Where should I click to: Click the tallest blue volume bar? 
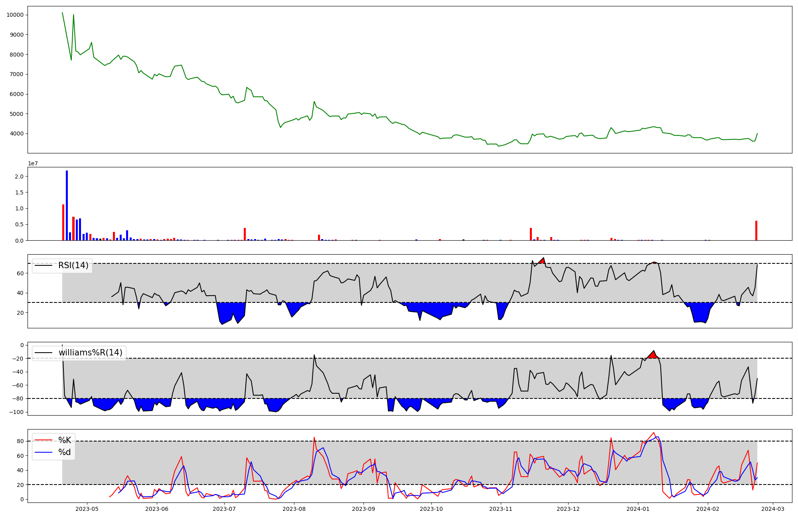[67, 205]
